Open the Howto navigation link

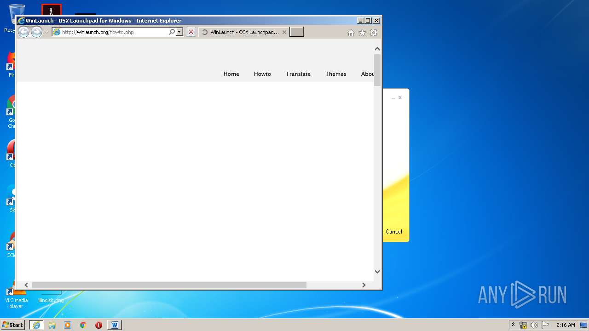tap(262, 74)
